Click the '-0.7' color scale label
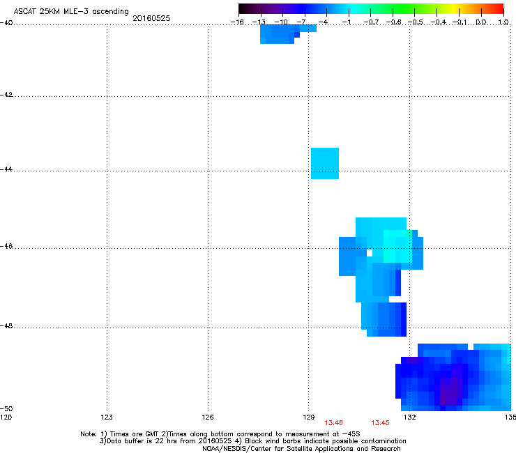The height and width of the screenshot is (453, 516). [371, 22]
